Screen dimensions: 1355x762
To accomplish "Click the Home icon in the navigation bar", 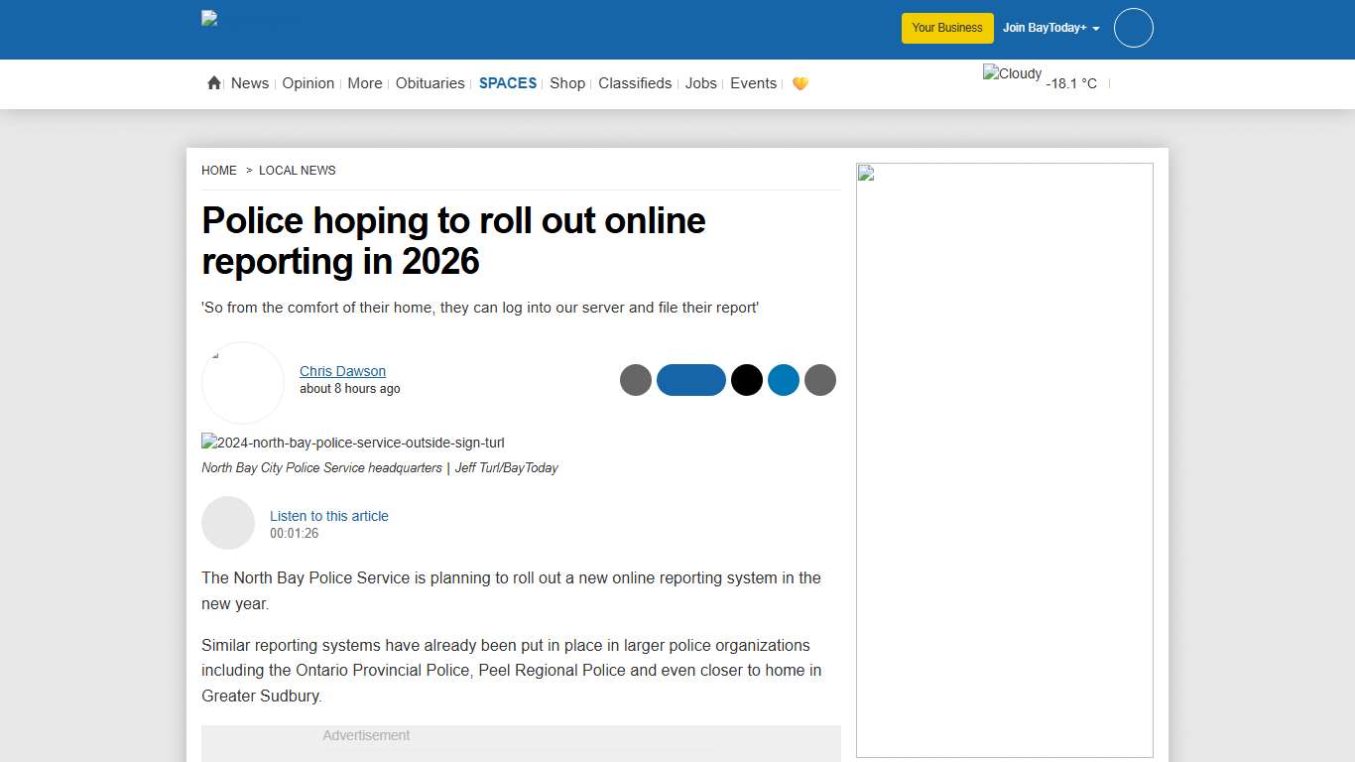I will click(213, 83).
